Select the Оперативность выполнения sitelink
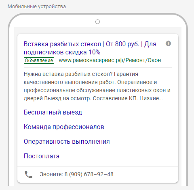The image size is (194, 190). tap(67, 142)
